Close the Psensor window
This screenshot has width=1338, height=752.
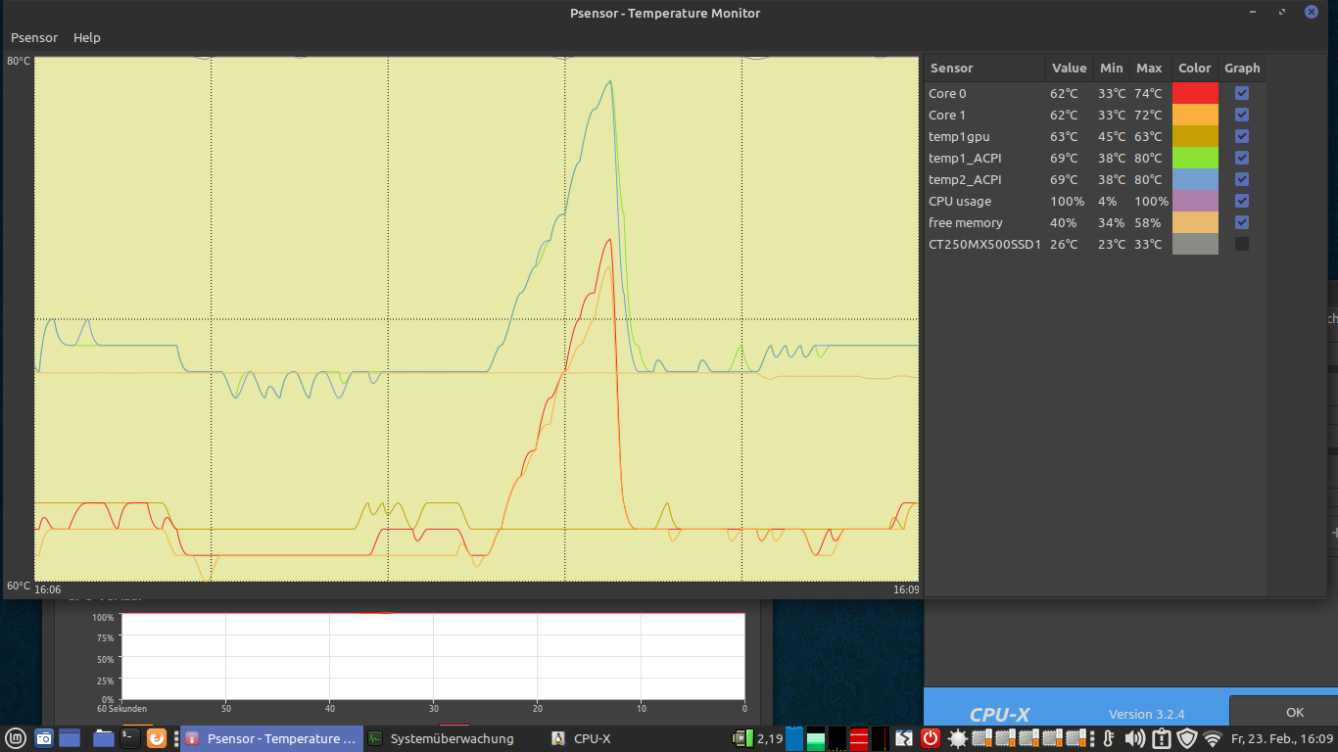[x=1312, y=12]
